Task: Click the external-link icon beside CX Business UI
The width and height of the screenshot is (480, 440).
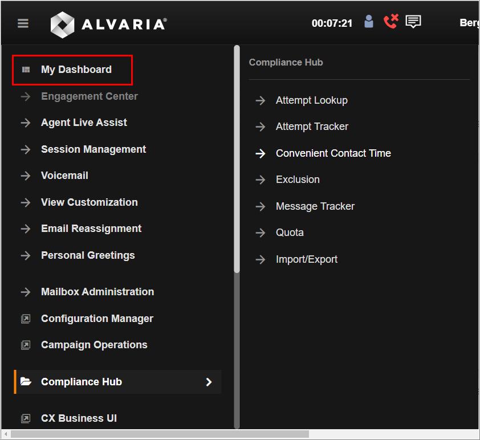Action: [x=26, y=418]
